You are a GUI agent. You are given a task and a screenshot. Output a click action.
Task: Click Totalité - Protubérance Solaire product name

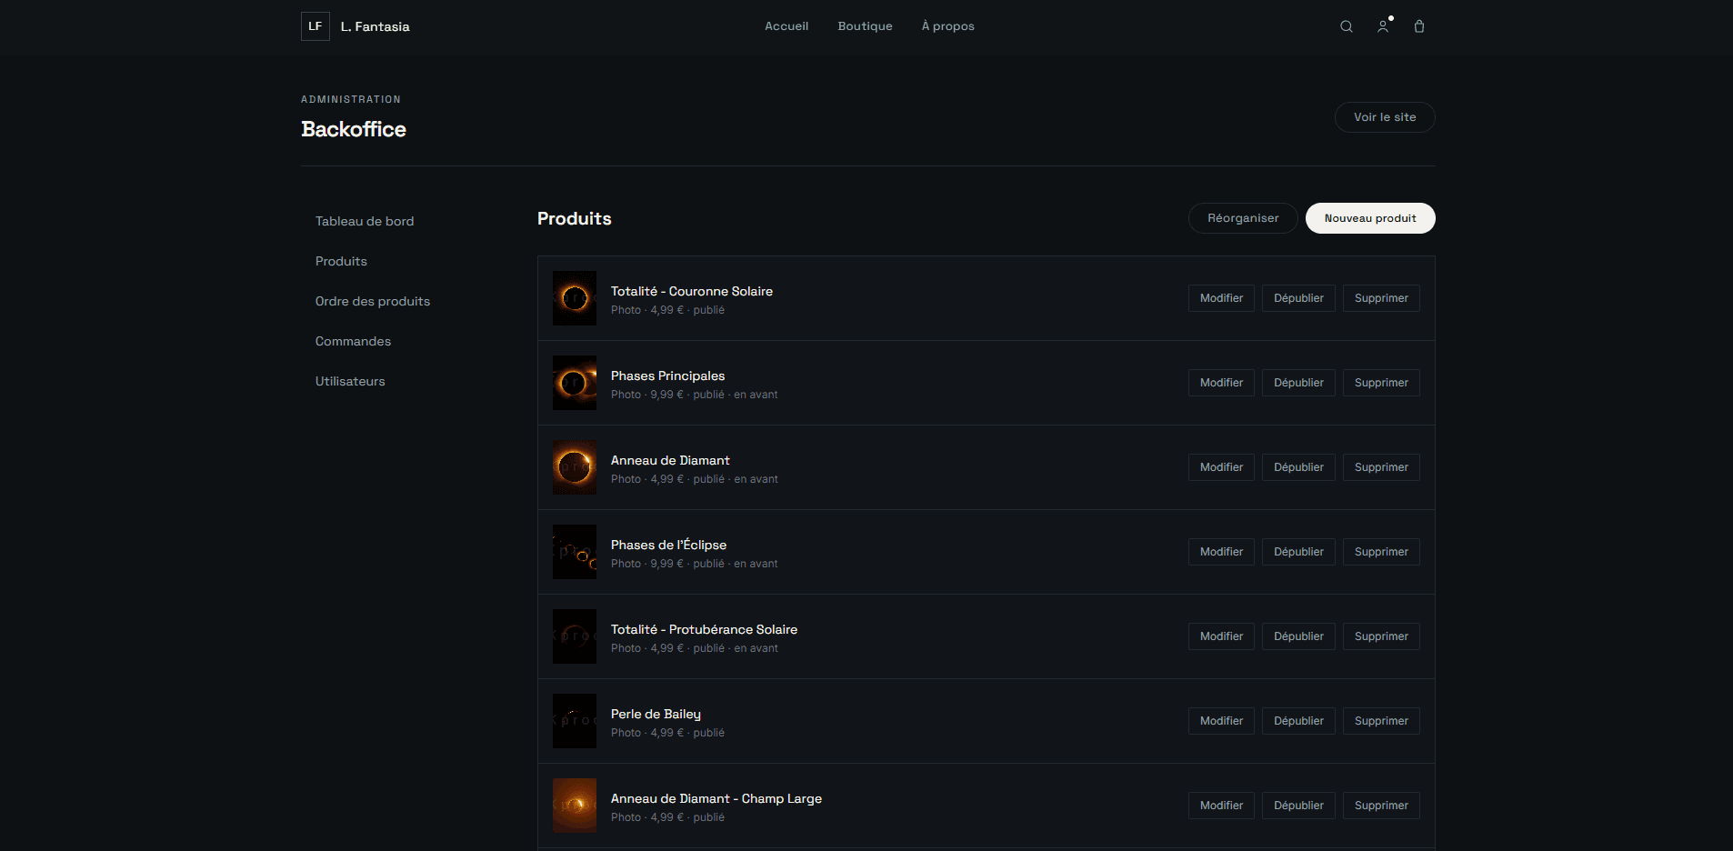[704, 629]
